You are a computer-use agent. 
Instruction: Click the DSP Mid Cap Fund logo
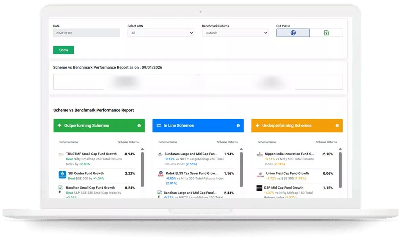259,188
